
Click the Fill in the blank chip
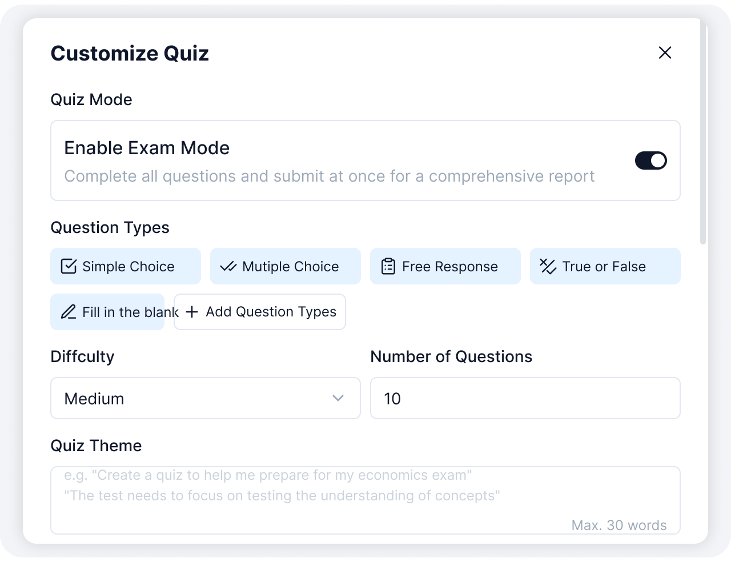[107, 312]
